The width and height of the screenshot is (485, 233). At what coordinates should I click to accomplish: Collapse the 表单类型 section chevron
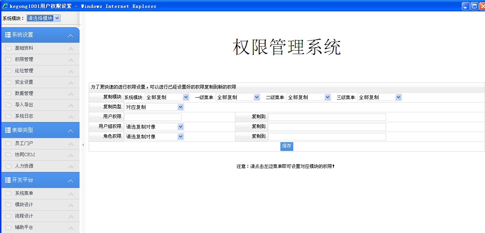[x=70, y=130]
